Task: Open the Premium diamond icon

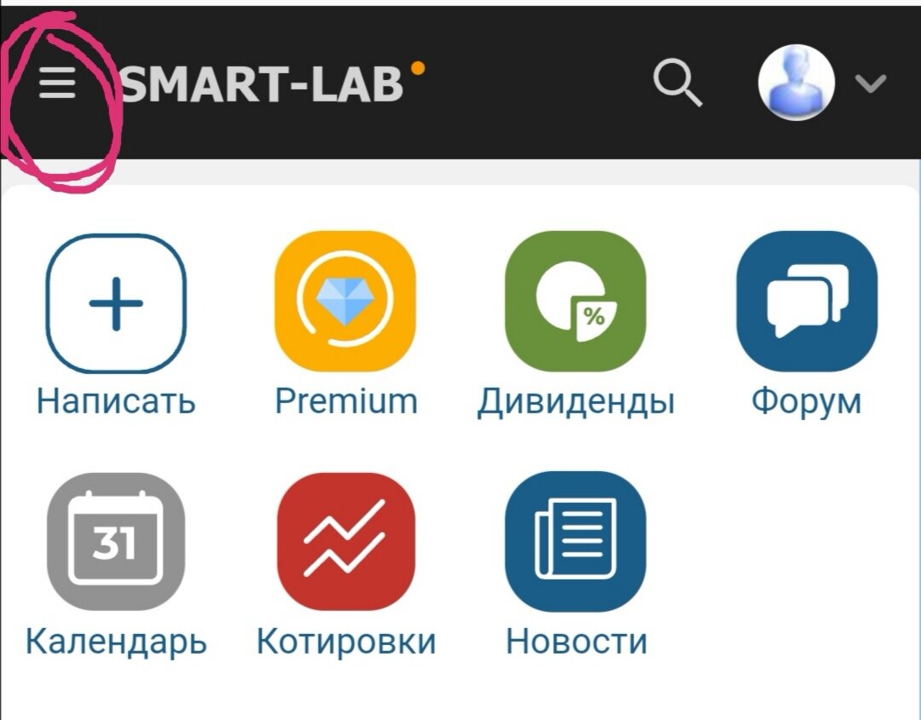Action: [x=345, y=302]
